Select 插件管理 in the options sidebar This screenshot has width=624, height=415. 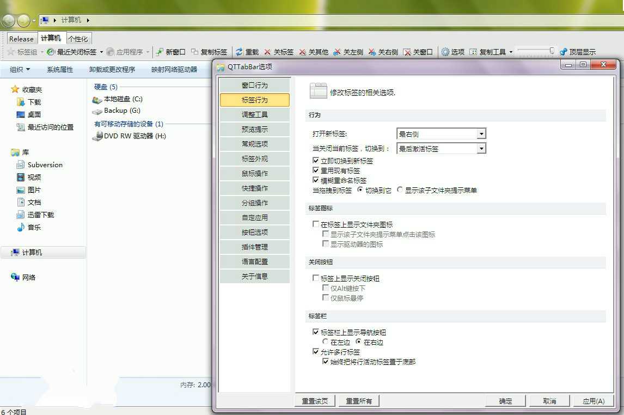(x=254, y=247)
